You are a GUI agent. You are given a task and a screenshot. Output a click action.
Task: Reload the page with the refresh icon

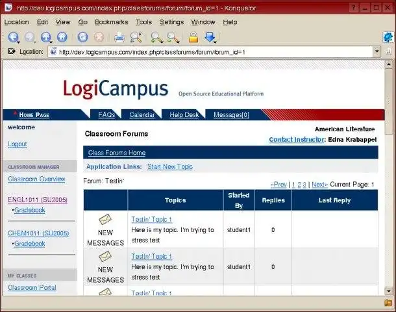83,37
